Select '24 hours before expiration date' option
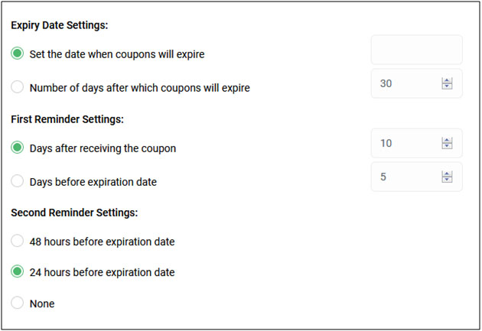This screenshot has height=331, width=482. [17, 271]
